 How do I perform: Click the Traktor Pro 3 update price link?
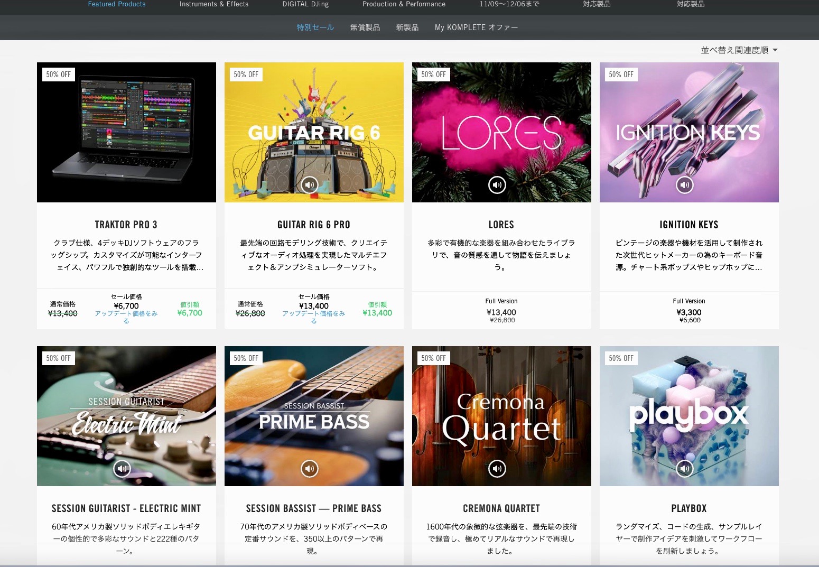tap(126, 314)
